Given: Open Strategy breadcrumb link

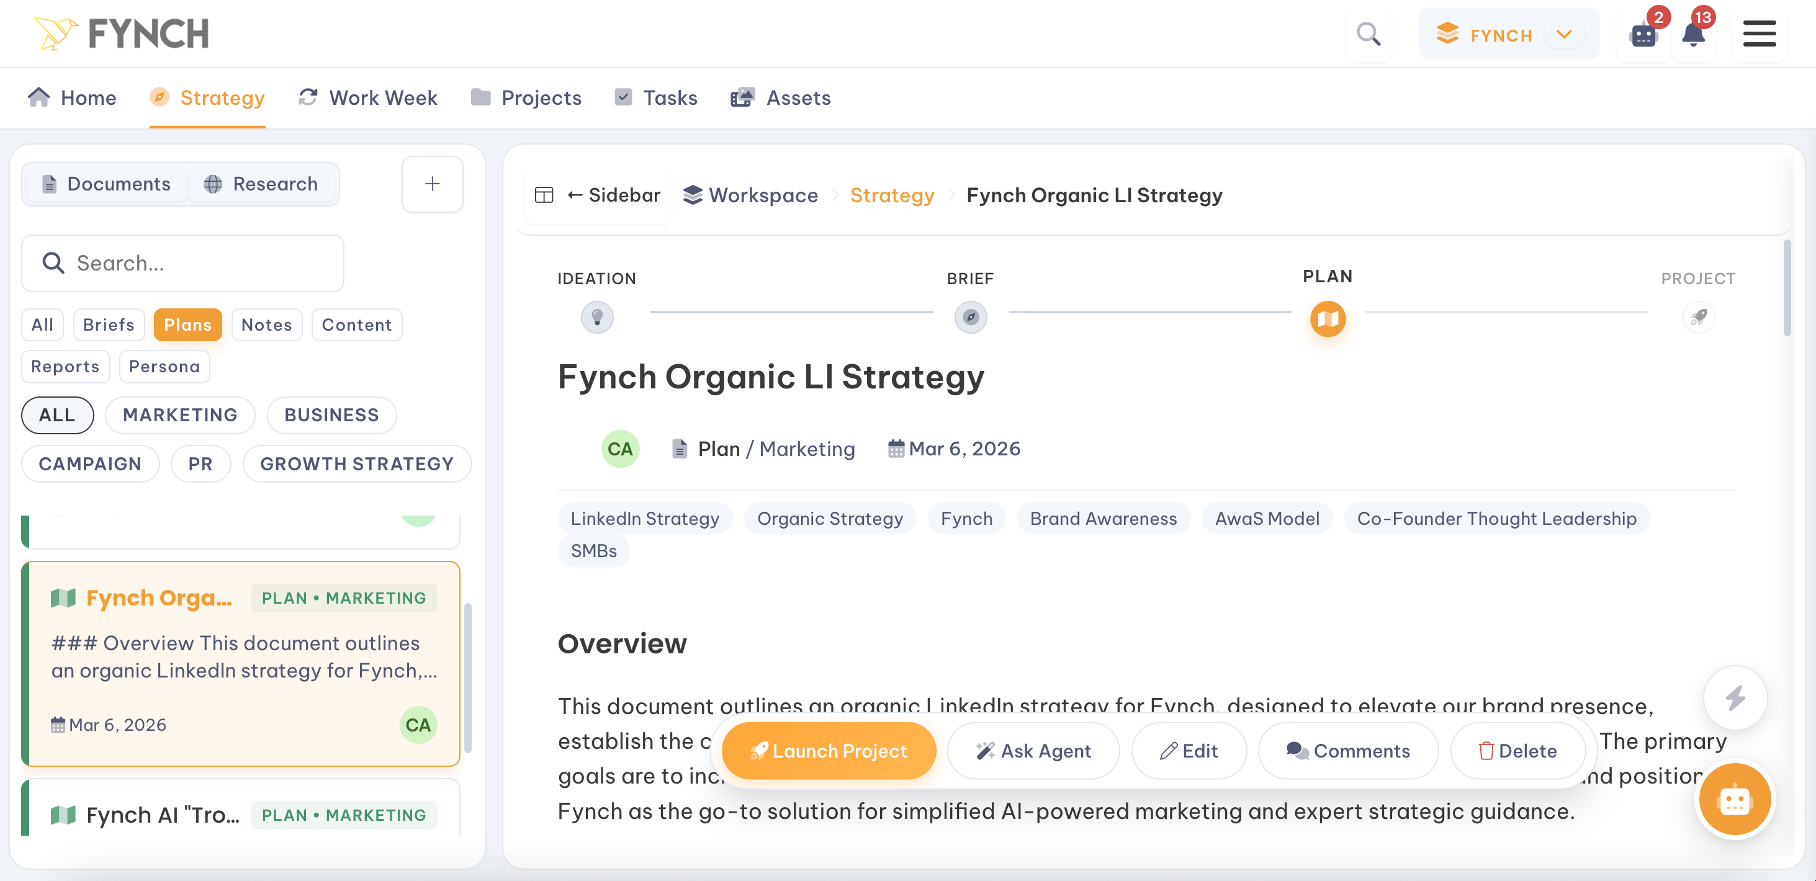Looking at the screenshot, I should pyautogui.click(x=892, y=195).
